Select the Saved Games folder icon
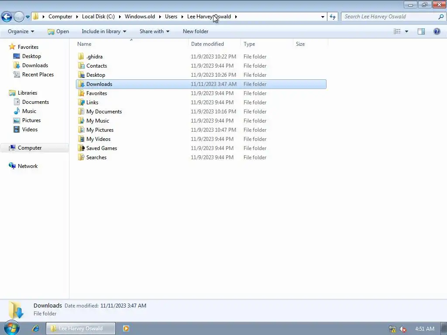Image resolution: width=447 pixels, height=335 pixels. [81, 148]
